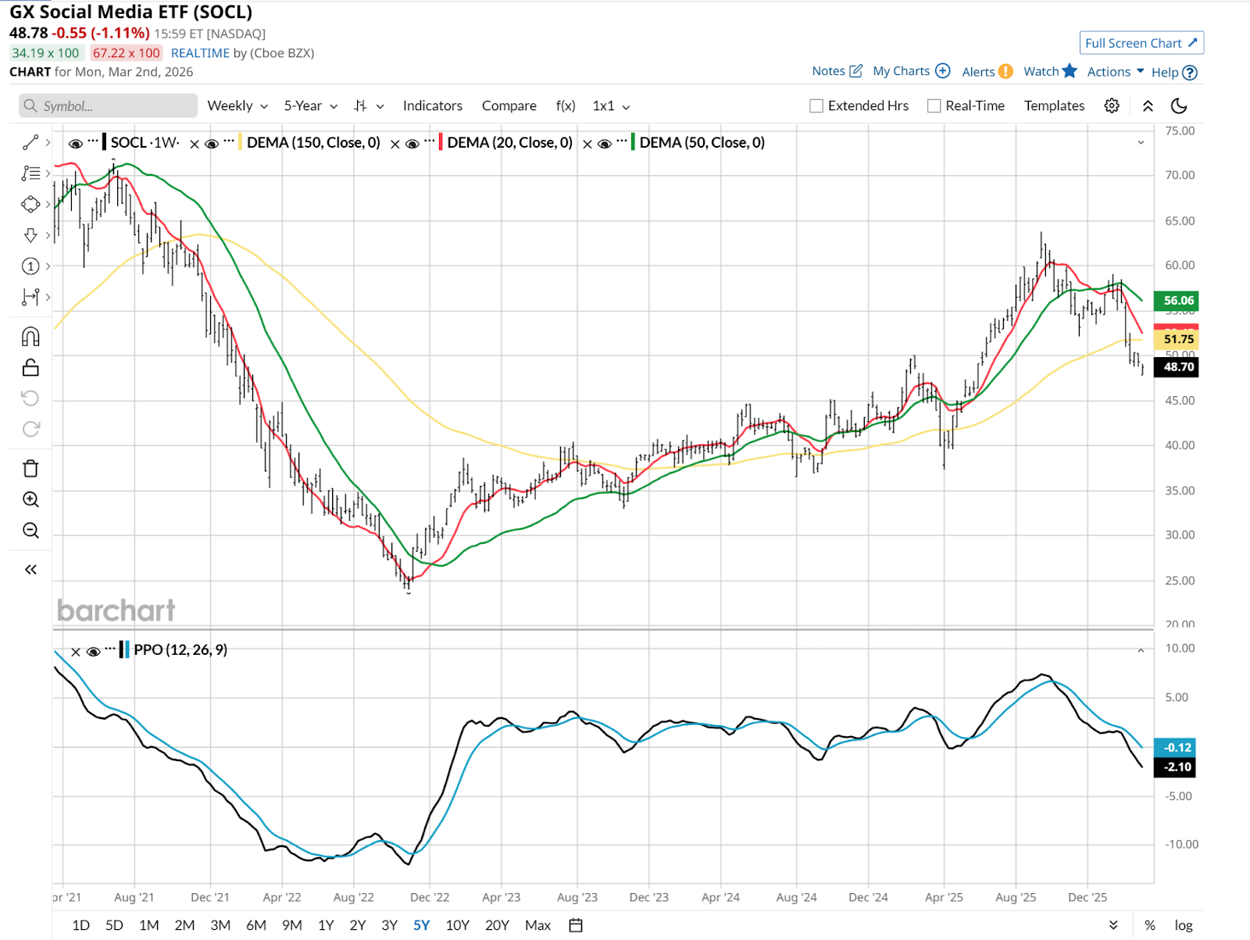Redo the last chart action
1250x940 pixels.
(x=30, y=429)
